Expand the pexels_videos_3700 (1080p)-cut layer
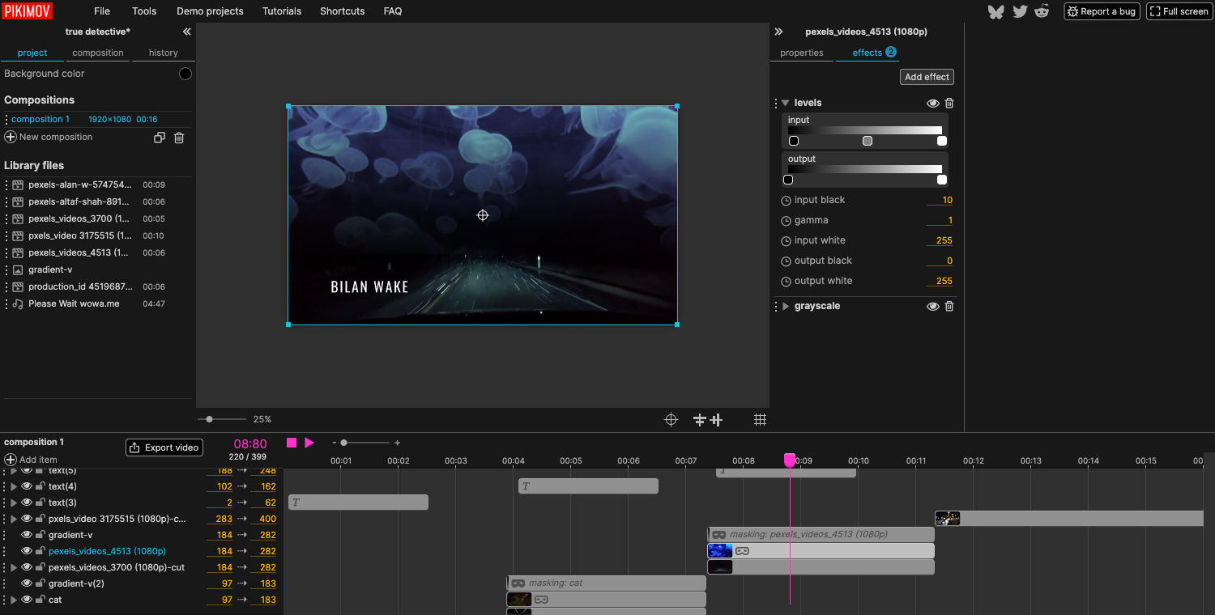Image resolution: width=1215 pixels, height=615 pixels. (14, 567)
